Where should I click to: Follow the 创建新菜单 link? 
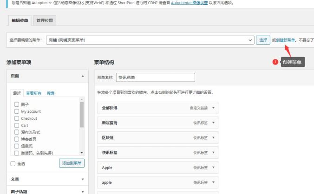coord(285,40)
